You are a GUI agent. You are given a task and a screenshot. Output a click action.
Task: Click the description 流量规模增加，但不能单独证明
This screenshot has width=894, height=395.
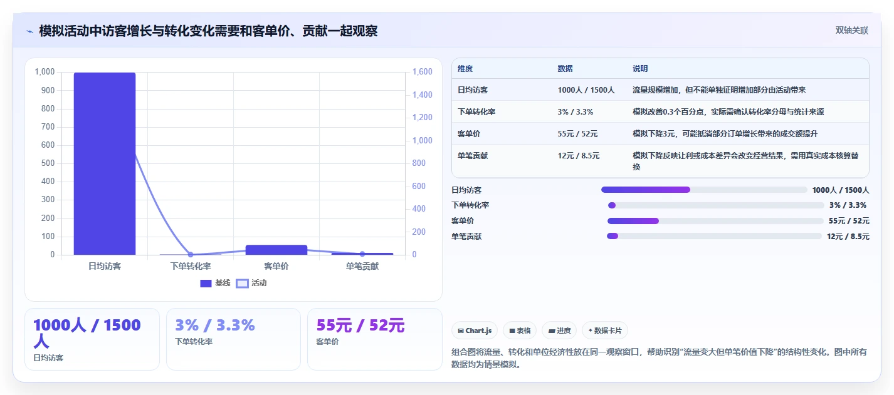[x=719, y=90]
